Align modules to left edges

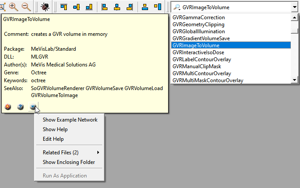[x=105, y=7]
